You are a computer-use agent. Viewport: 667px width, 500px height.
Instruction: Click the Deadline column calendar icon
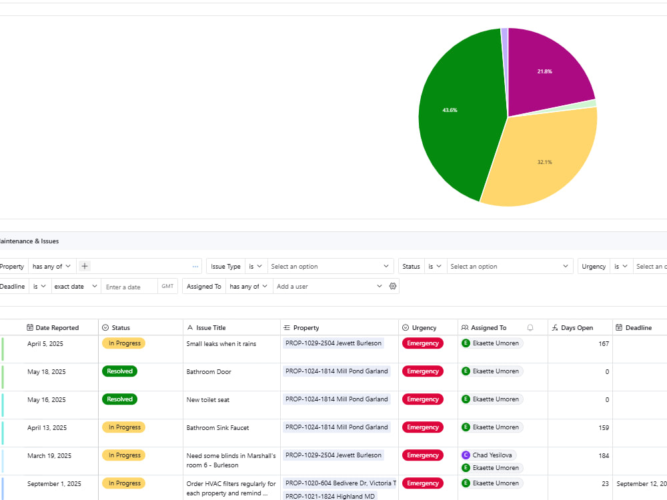[x=619, y=327]
